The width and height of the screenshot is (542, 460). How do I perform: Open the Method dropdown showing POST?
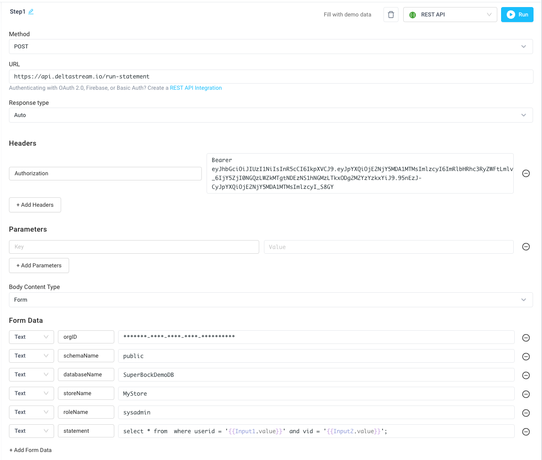(271, 46)
